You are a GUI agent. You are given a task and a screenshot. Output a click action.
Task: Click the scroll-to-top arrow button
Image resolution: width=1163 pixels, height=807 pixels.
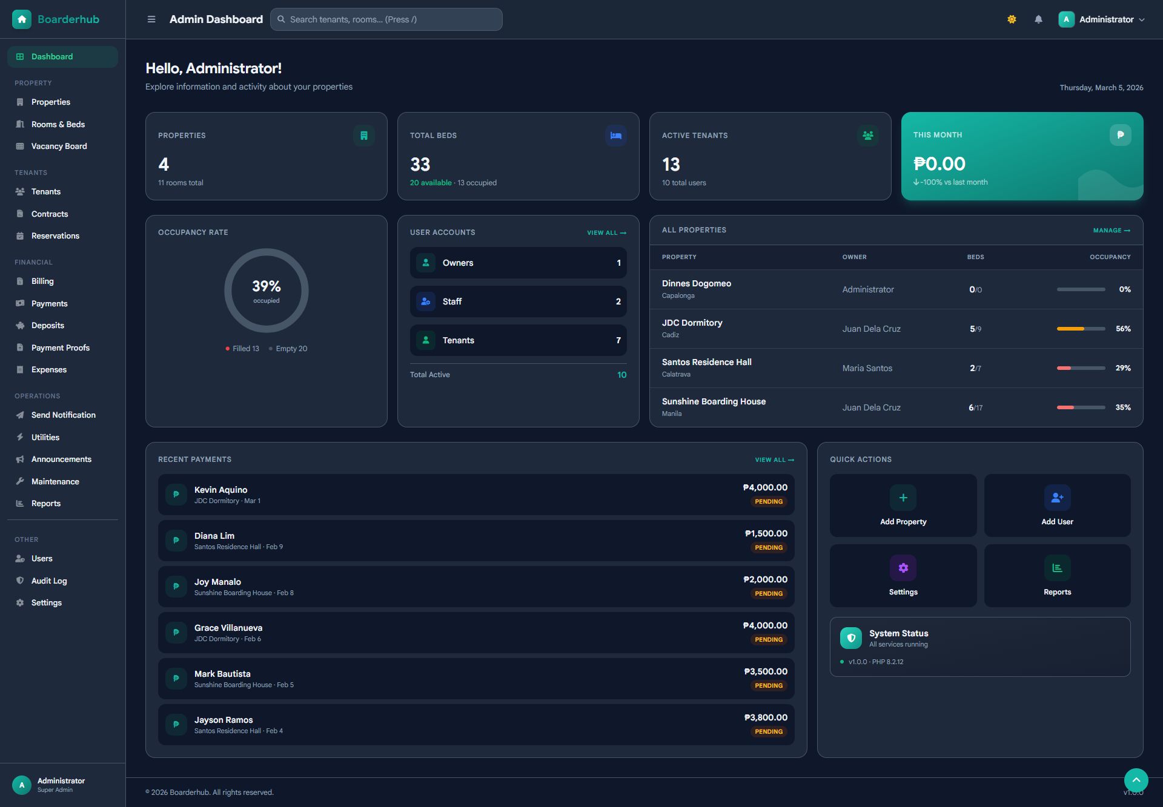1136,780
